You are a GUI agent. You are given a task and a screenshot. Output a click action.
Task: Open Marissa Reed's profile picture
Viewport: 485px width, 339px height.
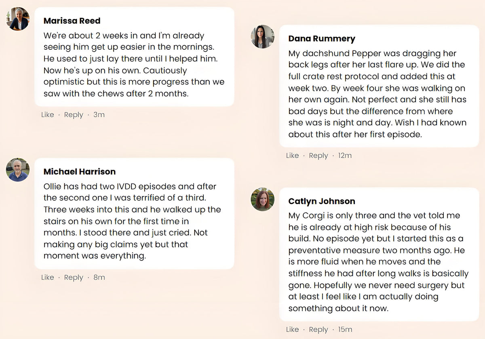(18, 19)
